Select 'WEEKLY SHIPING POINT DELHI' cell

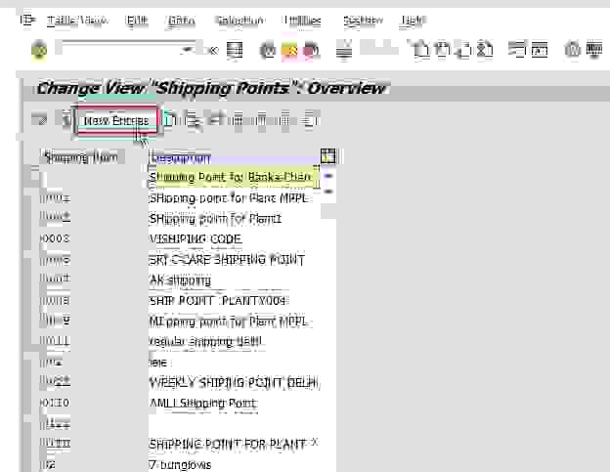235,383
